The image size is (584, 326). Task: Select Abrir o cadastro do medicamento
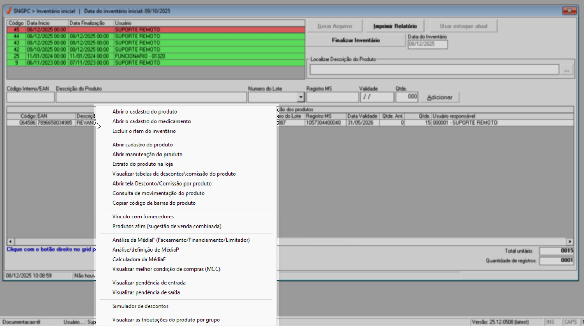coord(151,121)
